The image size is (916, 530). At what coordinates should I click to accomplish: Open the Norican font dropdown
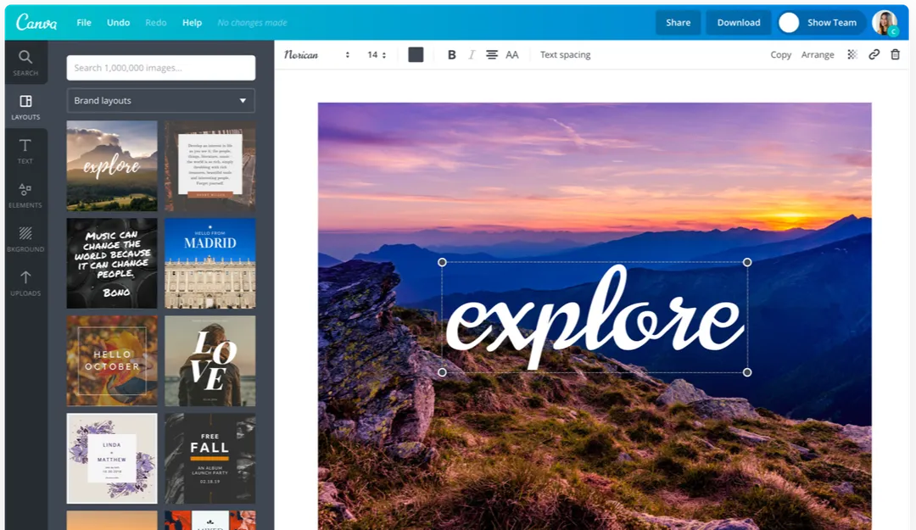click(x=316, y=54)
